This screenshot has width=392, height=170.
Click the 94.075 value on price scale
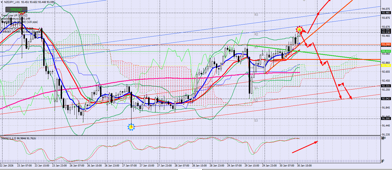click(x=386, y=9)
